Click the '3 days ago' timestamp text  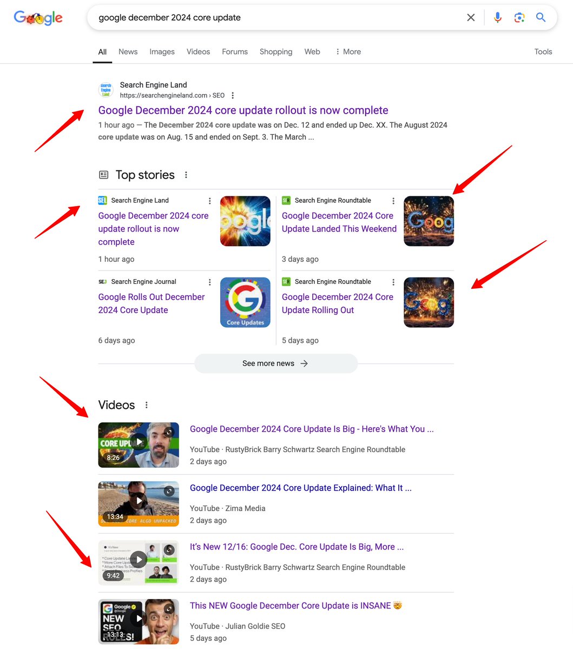(x=300, y=260)
